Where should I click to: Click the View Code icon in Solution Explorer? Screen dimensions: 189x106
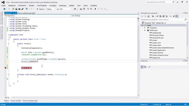click(171, 16)
